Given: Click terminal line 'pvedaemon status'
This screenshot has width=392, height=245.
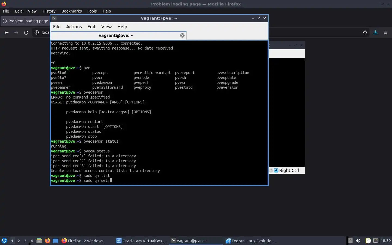Looking at the screenshot, I should 101,141.
